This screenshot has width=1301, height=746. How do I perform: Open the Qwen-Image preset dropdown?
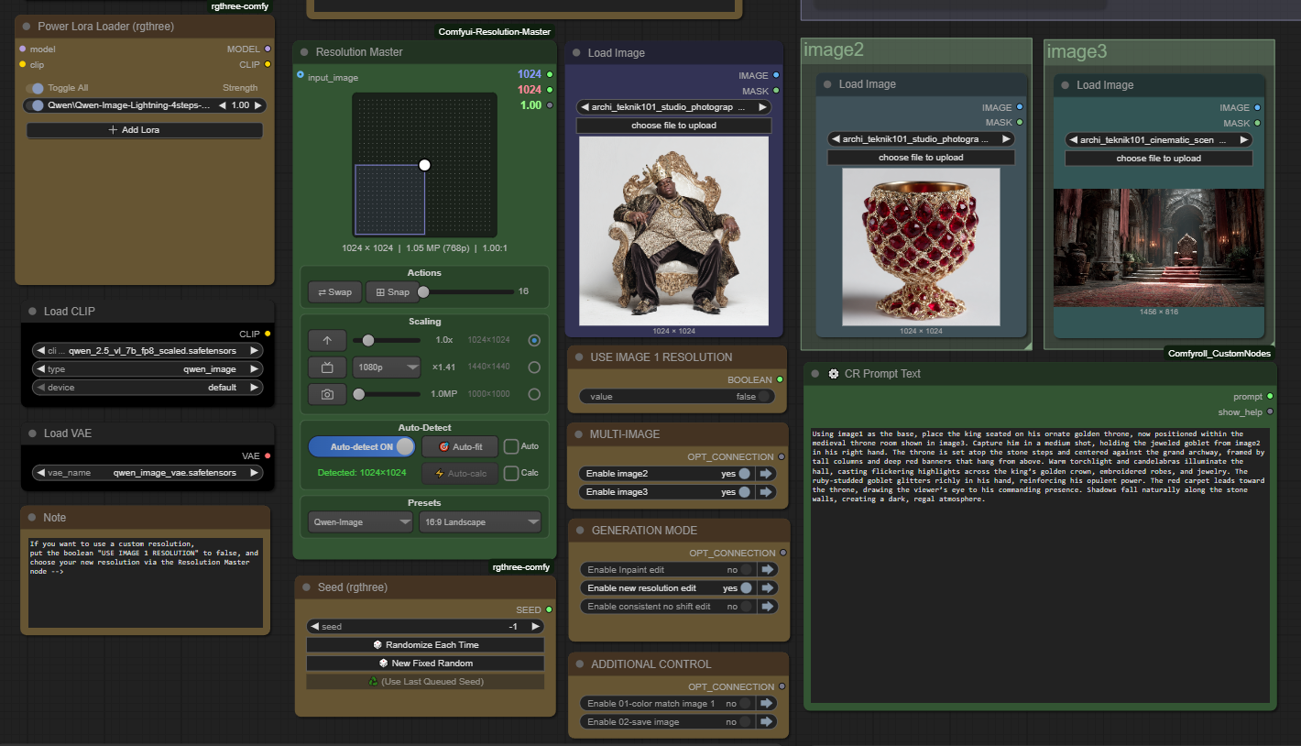point(360,522)
